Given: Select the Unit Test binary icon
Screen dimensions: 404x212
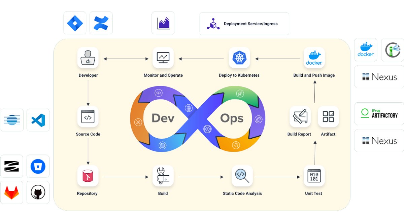Looking at the screenshot, I should coord(314,176).
